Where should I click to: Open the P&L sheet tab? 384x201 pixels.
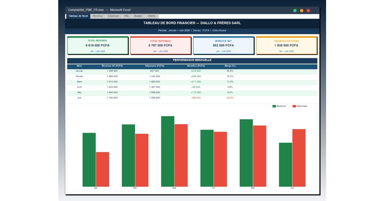tap(127, 16)
